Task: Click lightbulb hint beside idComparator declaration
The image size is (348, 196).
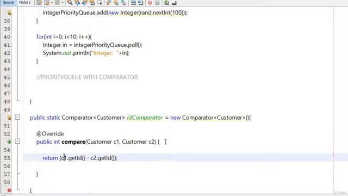Action: (x=9, y=118)
